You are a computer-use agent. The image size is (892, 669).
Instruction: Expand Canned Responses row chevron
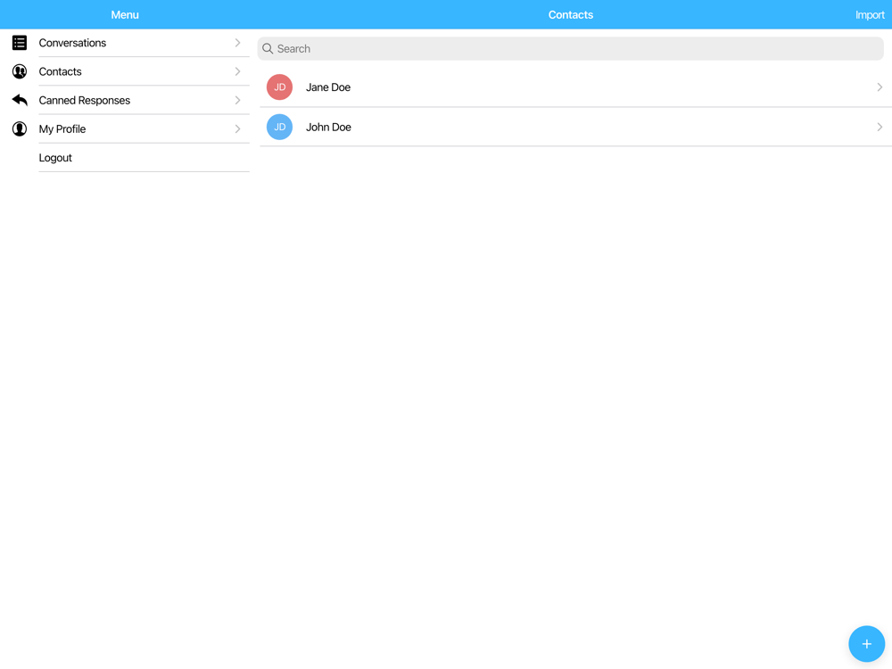point(238,100)
